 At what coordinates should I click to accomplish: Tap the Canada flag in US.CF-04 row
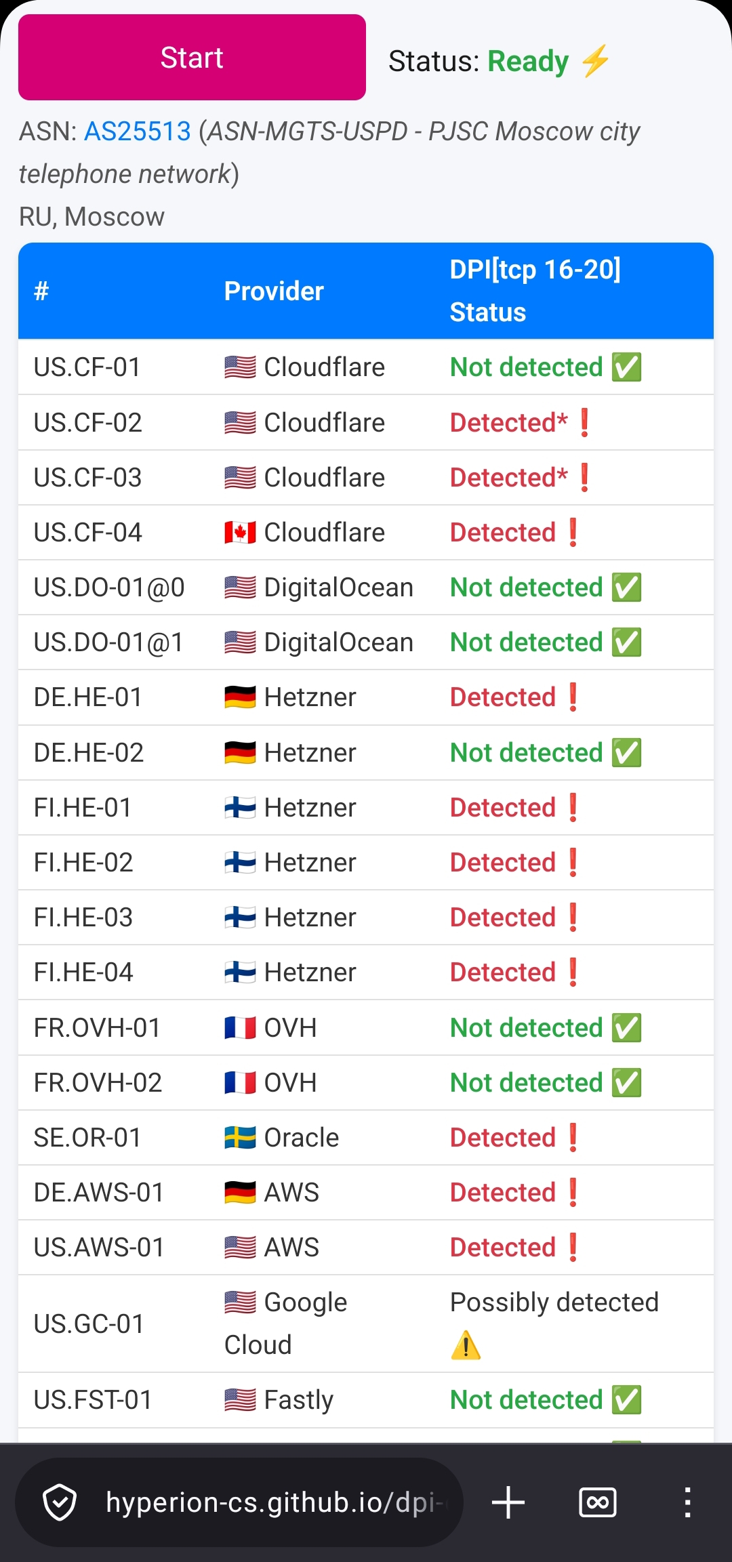click(240, 533)
